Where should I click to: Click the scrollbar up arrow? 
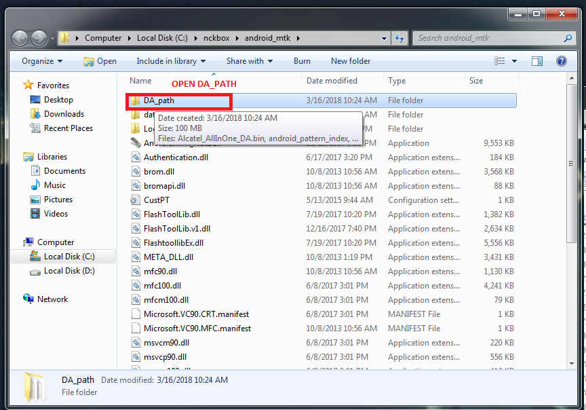pos(572,78)
